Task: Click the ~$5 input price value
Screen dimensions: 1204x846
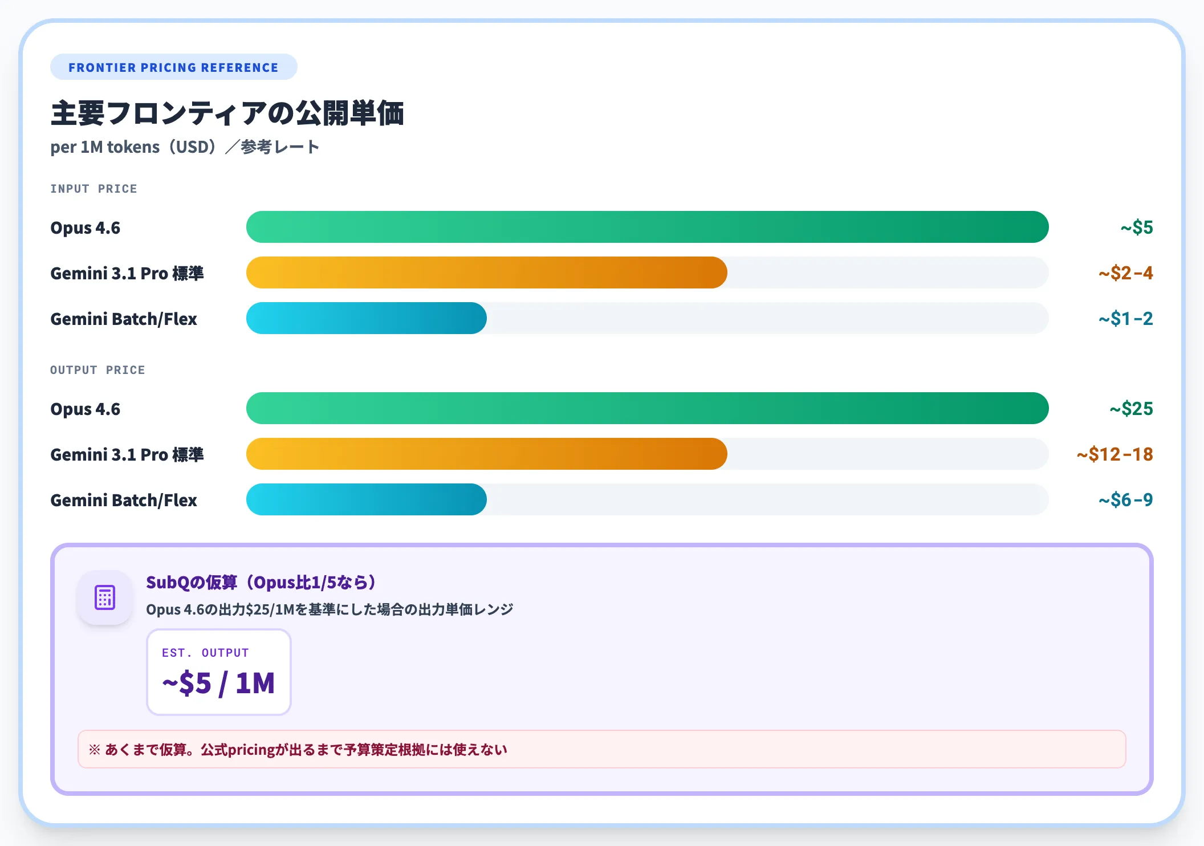Action: click(x=1136, y=227)
